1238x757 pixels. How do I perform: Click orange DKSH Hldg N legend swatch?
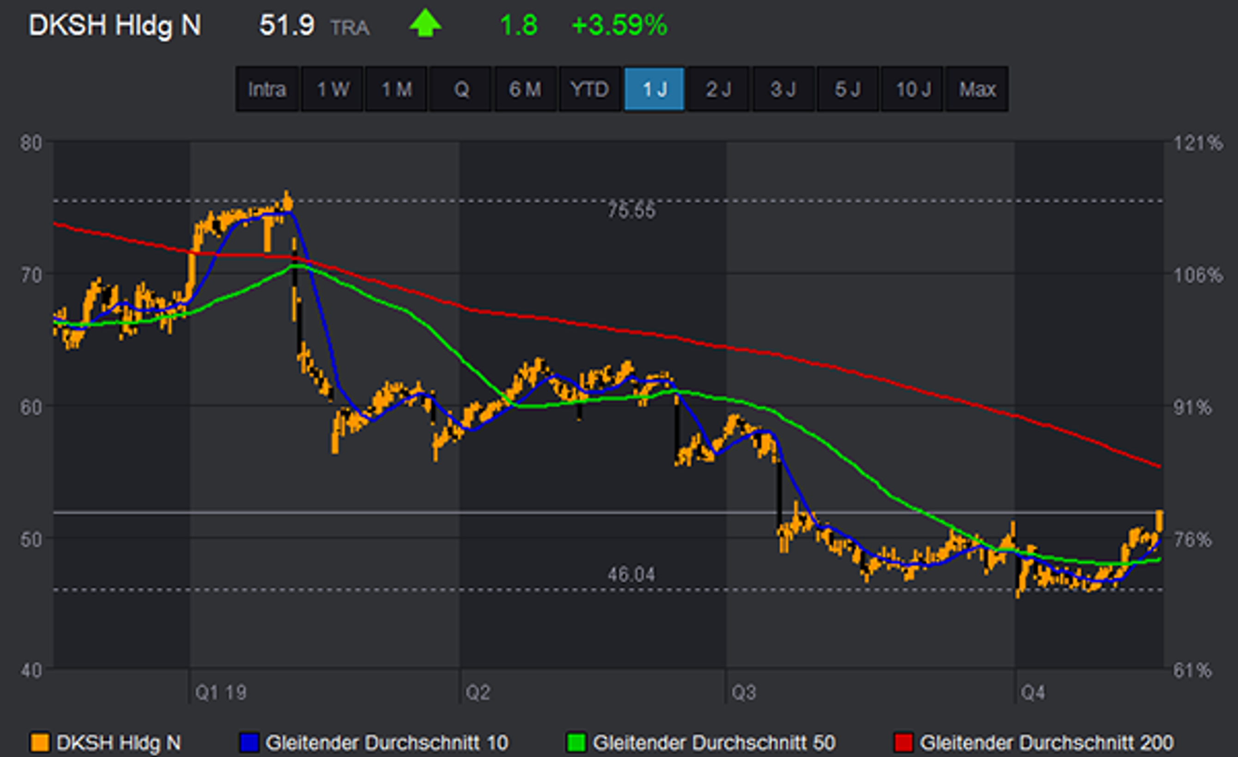[40, 742]
